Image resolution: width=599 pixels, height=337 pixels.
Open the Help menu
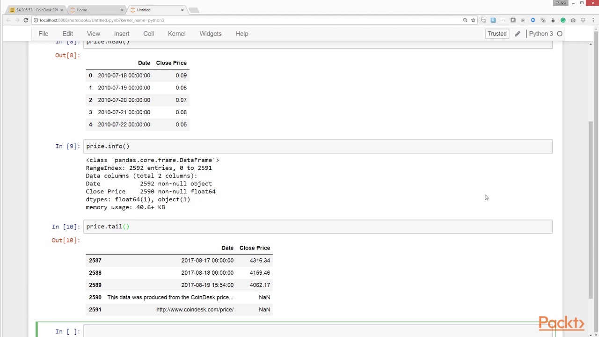242,34
